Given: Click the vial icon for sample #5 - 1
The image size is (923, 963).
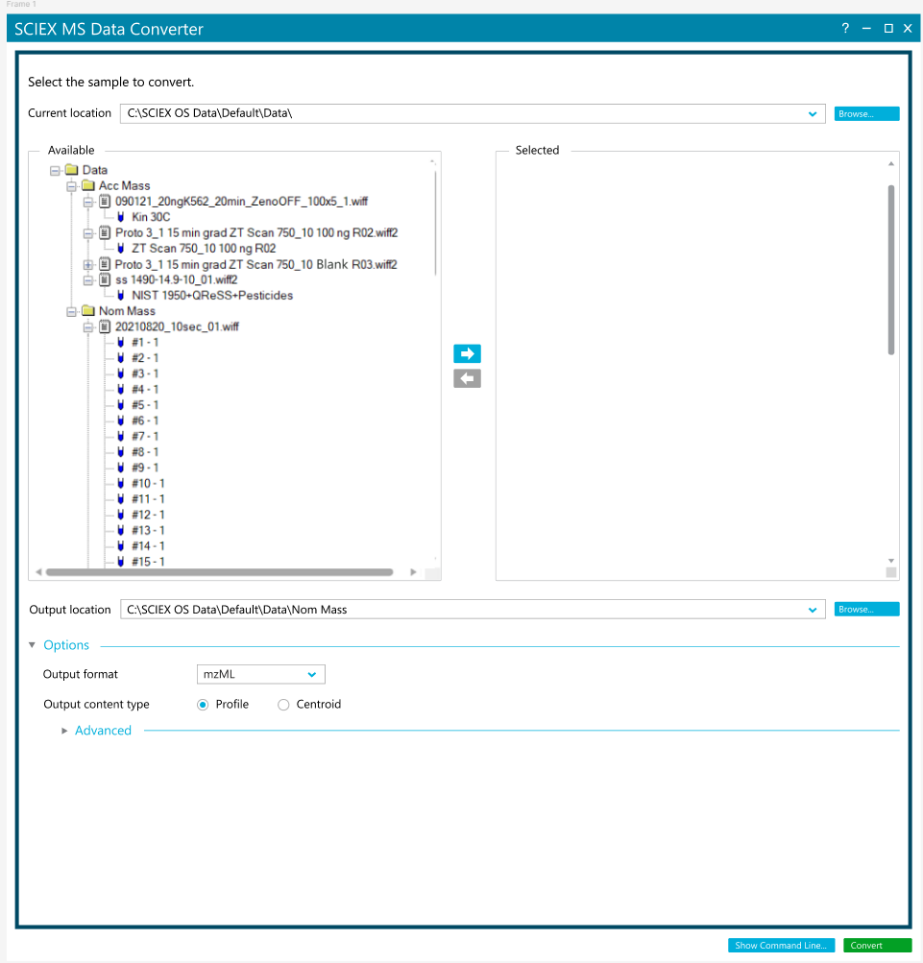Looking at the screenshot, I should (x=121, y=405).
